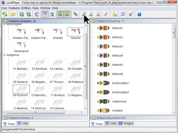178x133 pixels.
Task: Switch Entities Discarded panel to Lists tab
Action: [111, 124]
